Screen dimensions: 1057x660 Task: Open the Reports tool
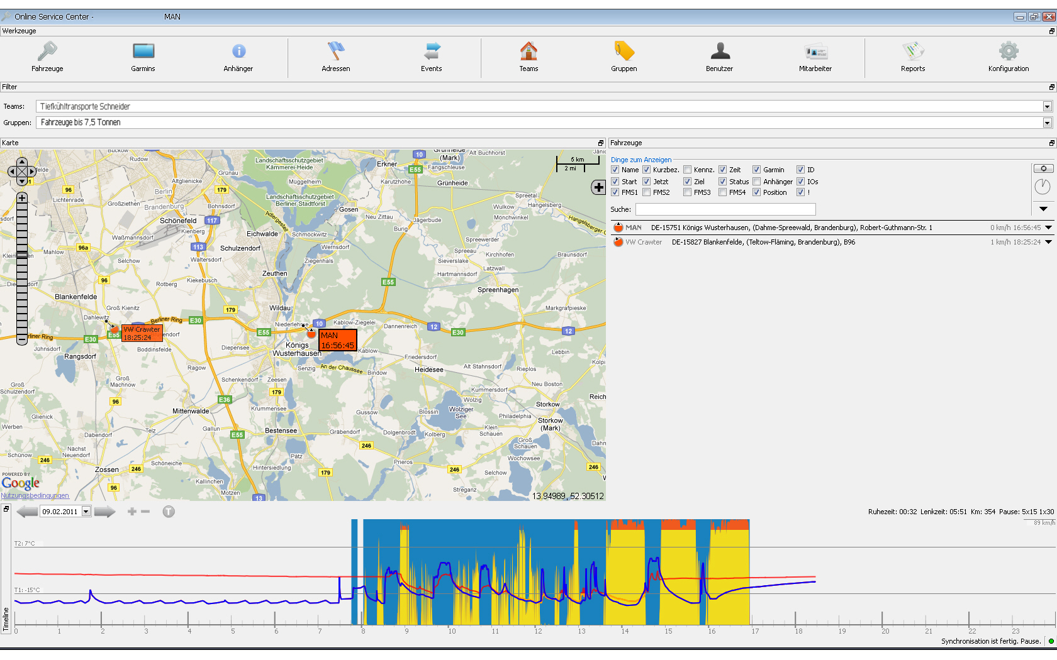[913, 57]
